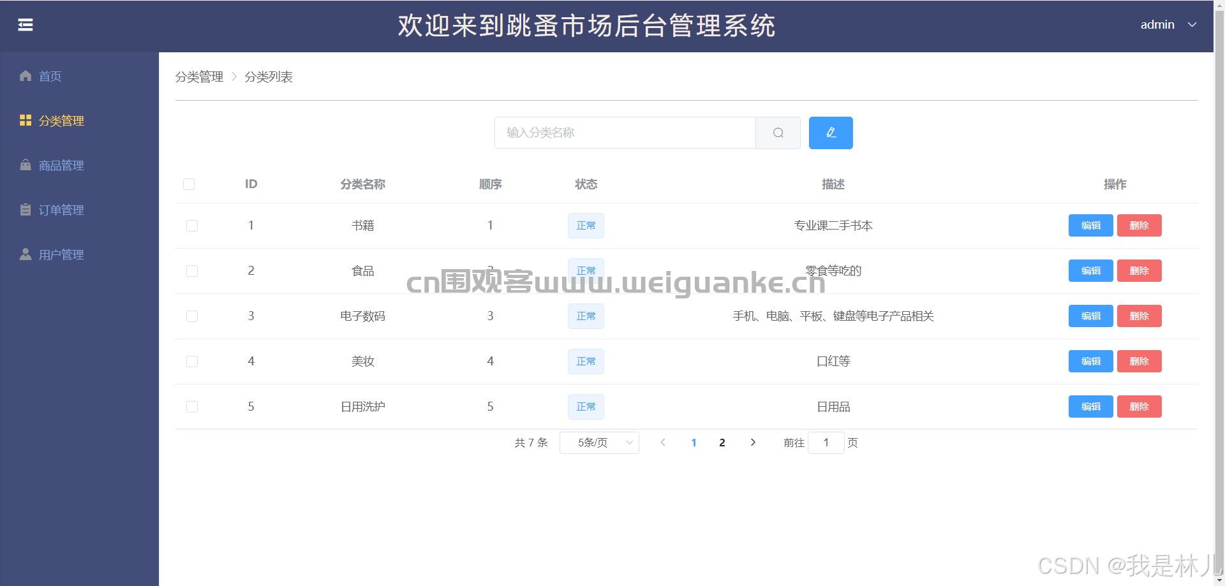This screenshot has width=1225, height=586.
Task: Open 订单管理 via the clipboard icon
Action: (x=26, y=209)
